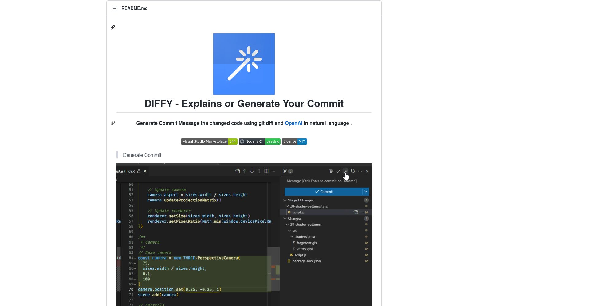Open the source control more actions ellipsis

tap(360, 171)
